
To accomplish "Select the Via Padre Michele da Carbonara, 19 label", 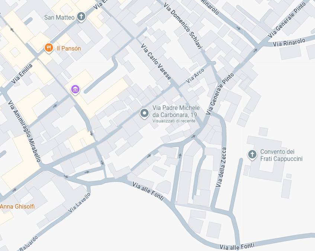I will click(x=176, y=111).
